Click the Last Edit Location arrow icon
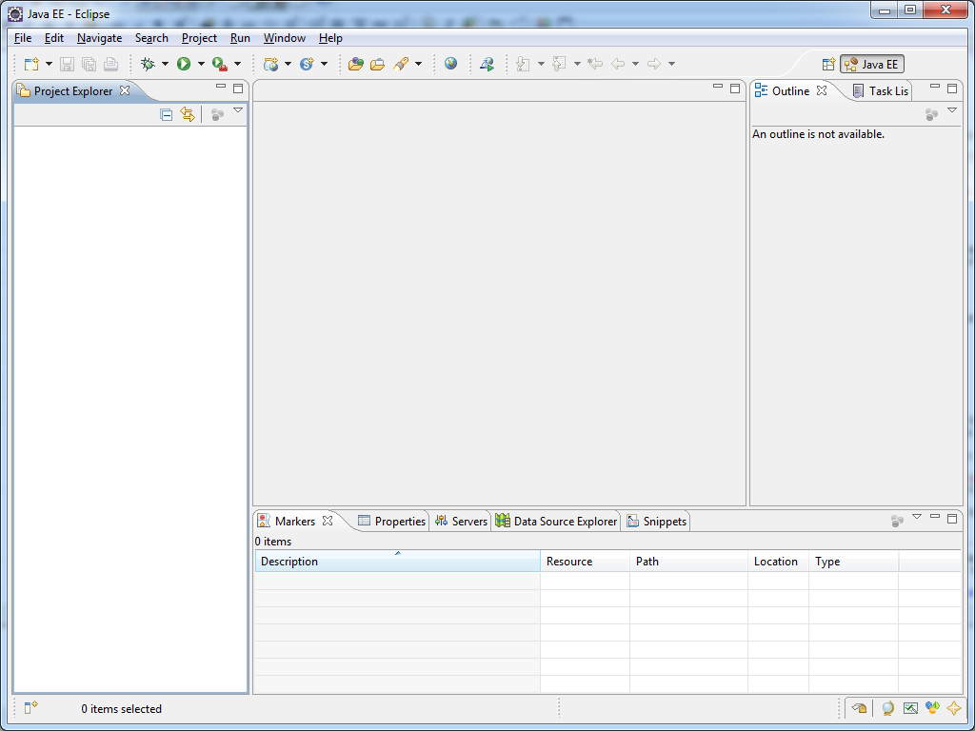Viewport: 975px width, 731px height. [x=595, y=64]
